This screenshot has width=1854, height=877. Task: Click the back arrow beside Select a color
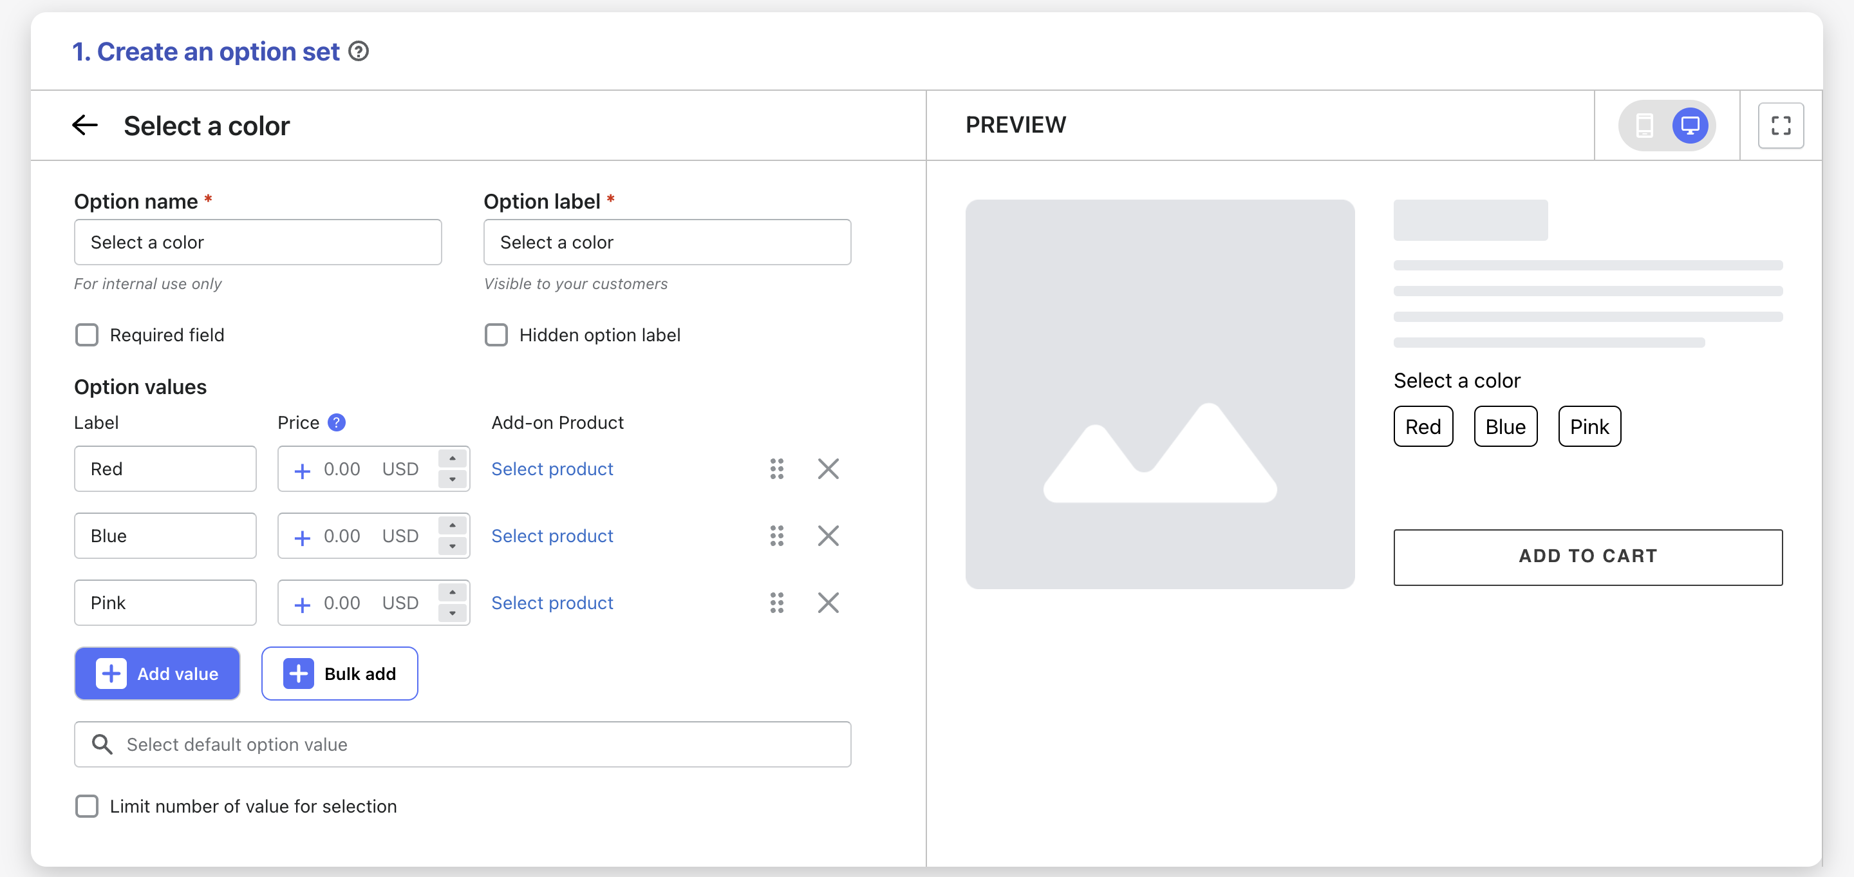[x=85, y=126]
